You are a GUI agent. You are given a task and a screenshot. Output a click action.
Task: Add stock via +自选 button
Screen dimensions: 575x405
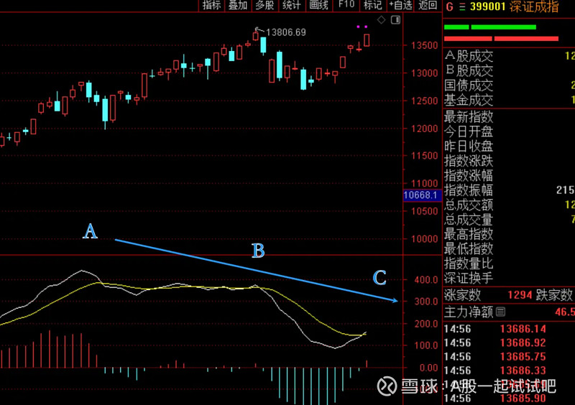pos(400,5)
